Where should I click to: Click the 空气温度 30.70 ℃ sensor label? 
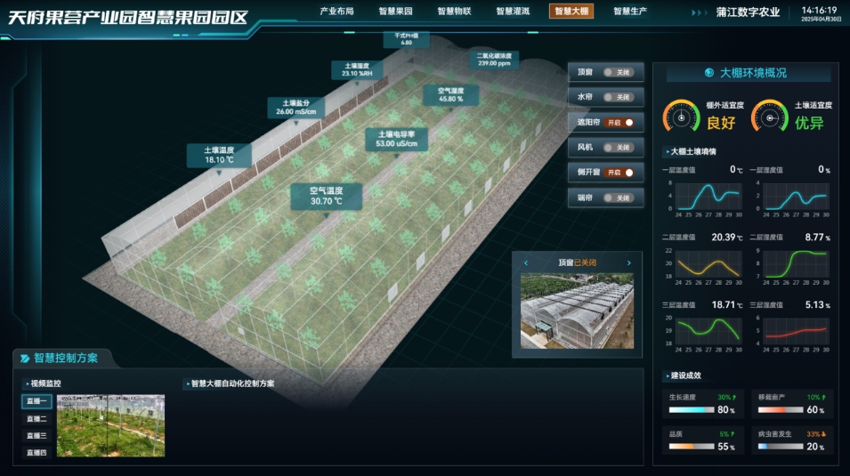pos(326,196)
